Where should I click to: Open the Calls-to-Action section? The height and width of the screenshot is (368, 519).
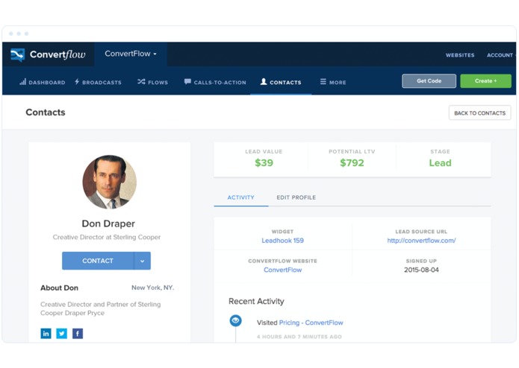click(x=215, y=82)
